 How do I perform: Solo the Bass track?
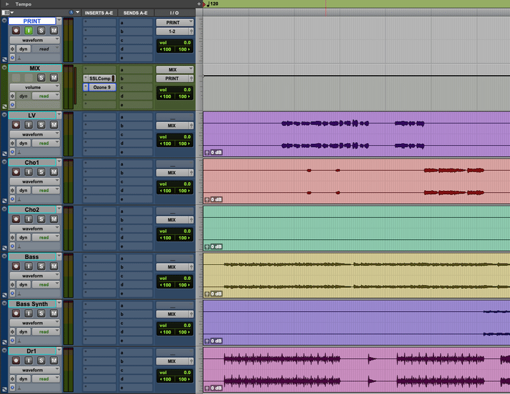coord(41,266)
